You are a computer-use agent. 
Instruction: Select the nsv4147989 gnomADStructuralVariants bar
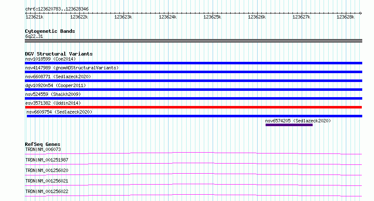click(x=193, y=72)
